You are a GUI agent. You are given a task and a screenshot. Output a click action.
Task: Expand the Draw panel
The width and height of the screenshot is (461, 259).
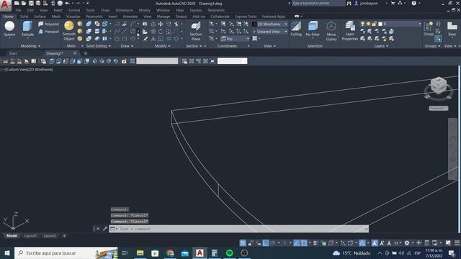[127, 46]
